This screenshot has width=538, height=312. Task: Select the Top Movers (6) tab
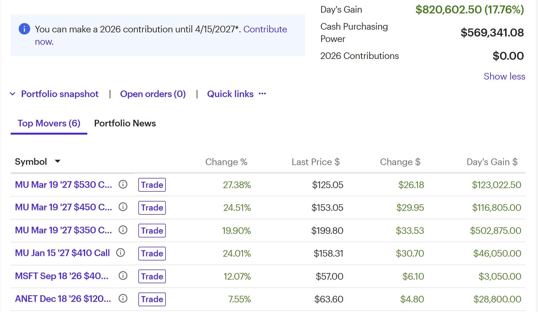click(49, 123)
